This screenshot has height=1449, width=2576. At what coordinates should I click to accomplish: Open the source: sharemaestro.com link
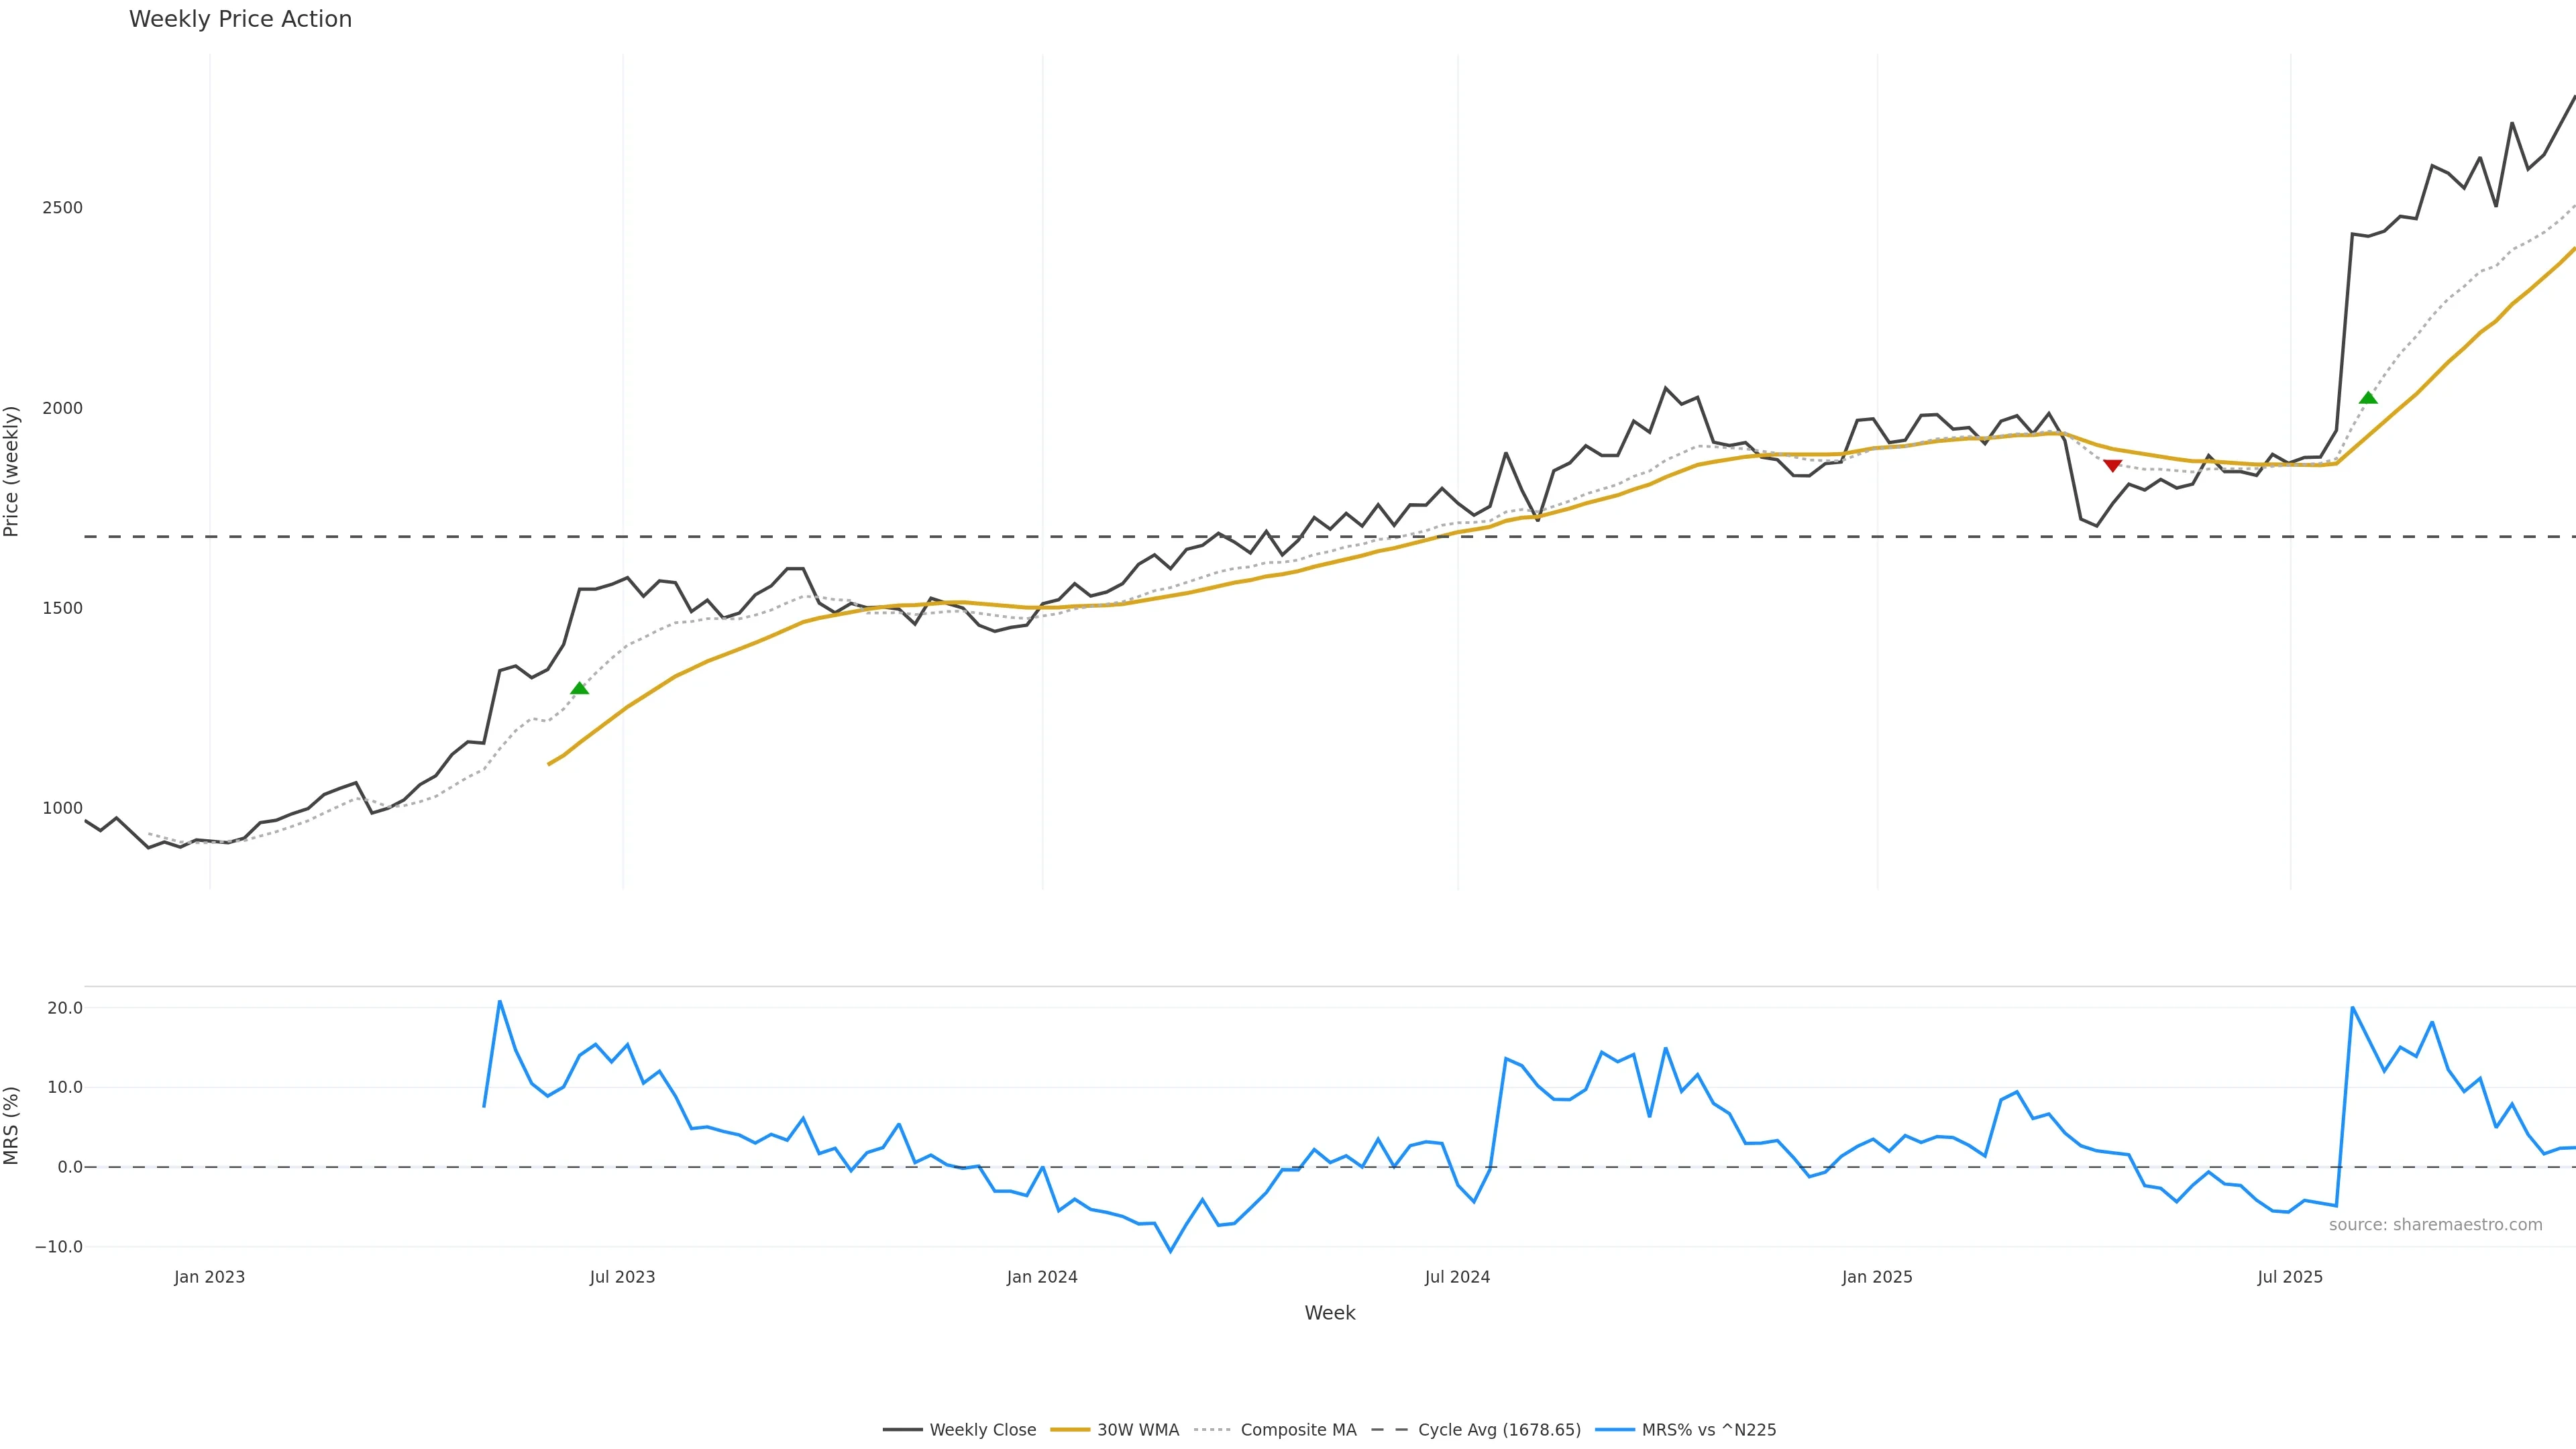tap(2435, 1225)
